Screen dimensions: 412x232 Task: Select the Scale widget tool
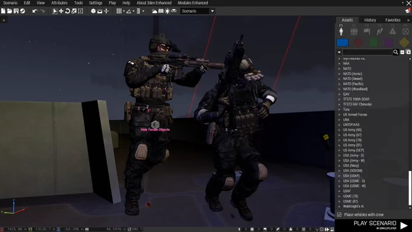[74, 11]
